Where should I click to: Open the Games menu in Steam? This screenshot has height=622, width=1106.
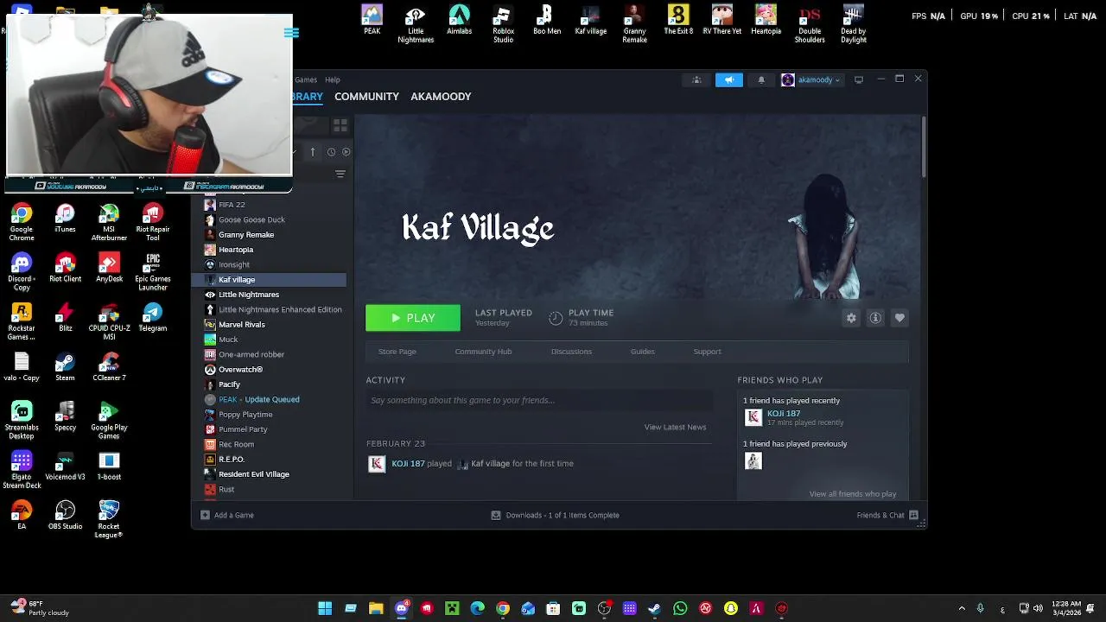pyautogui.click(x=306, y=79)
